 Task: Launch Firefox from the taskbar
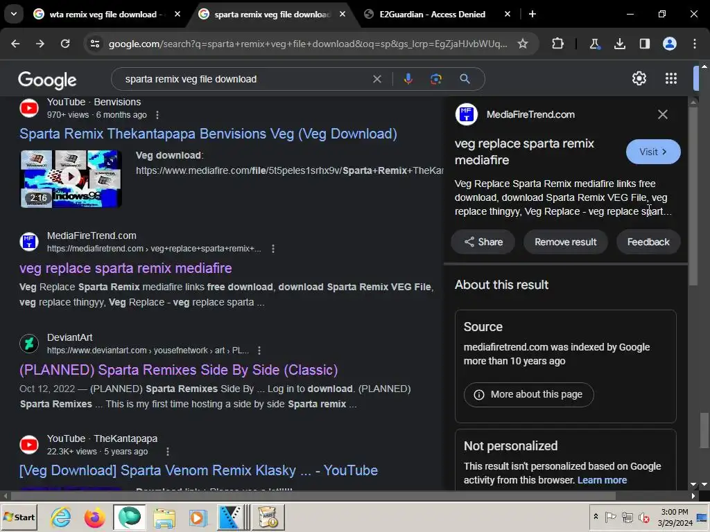coord(94,517)
